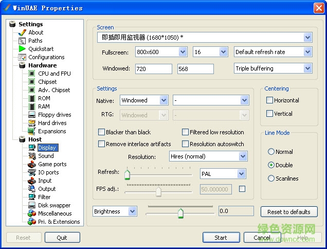Viewport: 327px width, 249px height.
Task: Tick the Blacker than black checkbox
Action: pos(101,132)
